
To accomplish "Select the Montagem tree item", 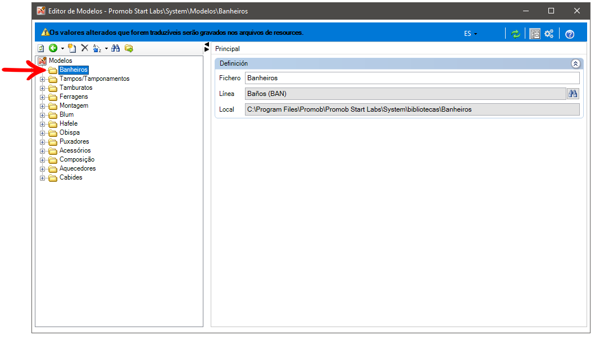I will (74, 105).
